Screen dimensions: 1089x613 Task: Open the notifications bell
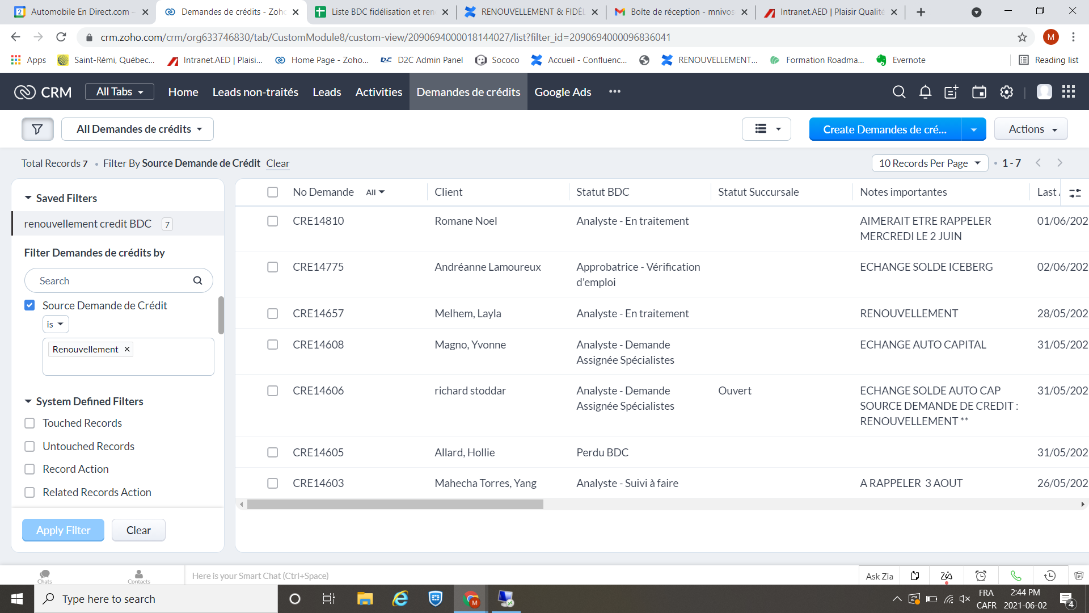925,92
